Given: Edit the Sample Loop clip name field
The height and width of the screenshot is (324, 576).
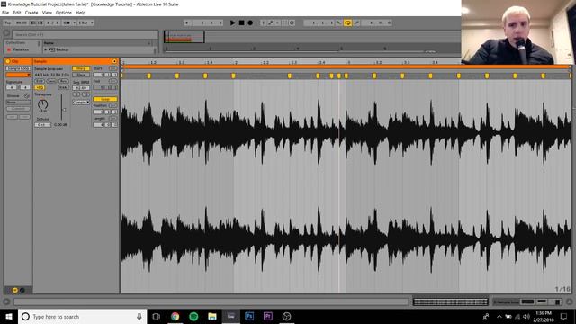Looking at the screenshot, I should point(18,68).
